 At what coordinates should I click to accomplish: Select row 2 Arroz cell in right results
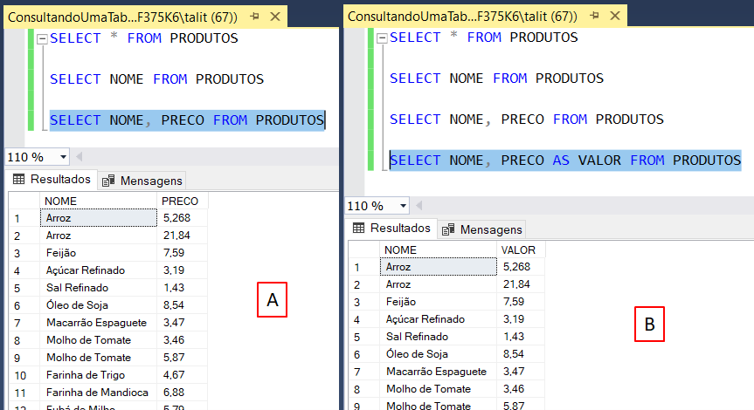[x=439, y=284]
